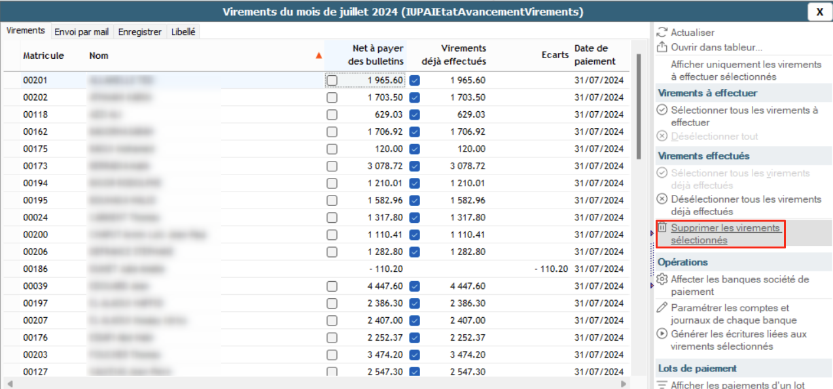Click the X-circle icon for Désélectionner tous les virements déjà effectués
The image size is (833, 389).
(x=662, y=199)
